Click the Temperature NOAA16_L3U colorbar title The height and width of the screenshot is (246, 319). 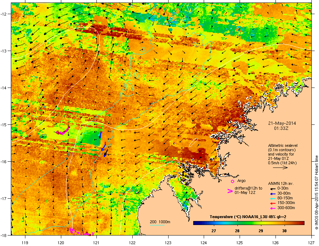click(x=248, y=217)
